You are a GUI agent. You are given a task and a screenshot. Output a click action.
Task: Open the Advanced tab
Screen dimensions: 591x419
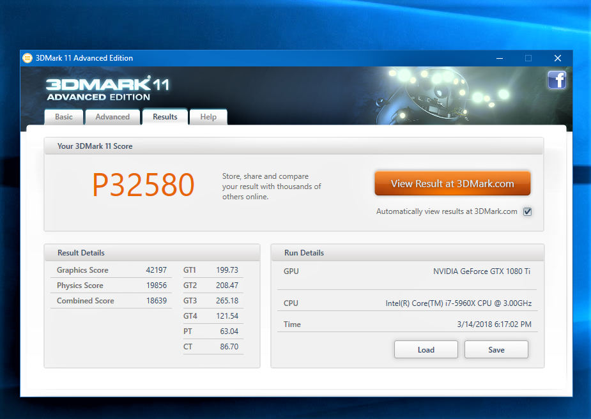tap(112, 117)
